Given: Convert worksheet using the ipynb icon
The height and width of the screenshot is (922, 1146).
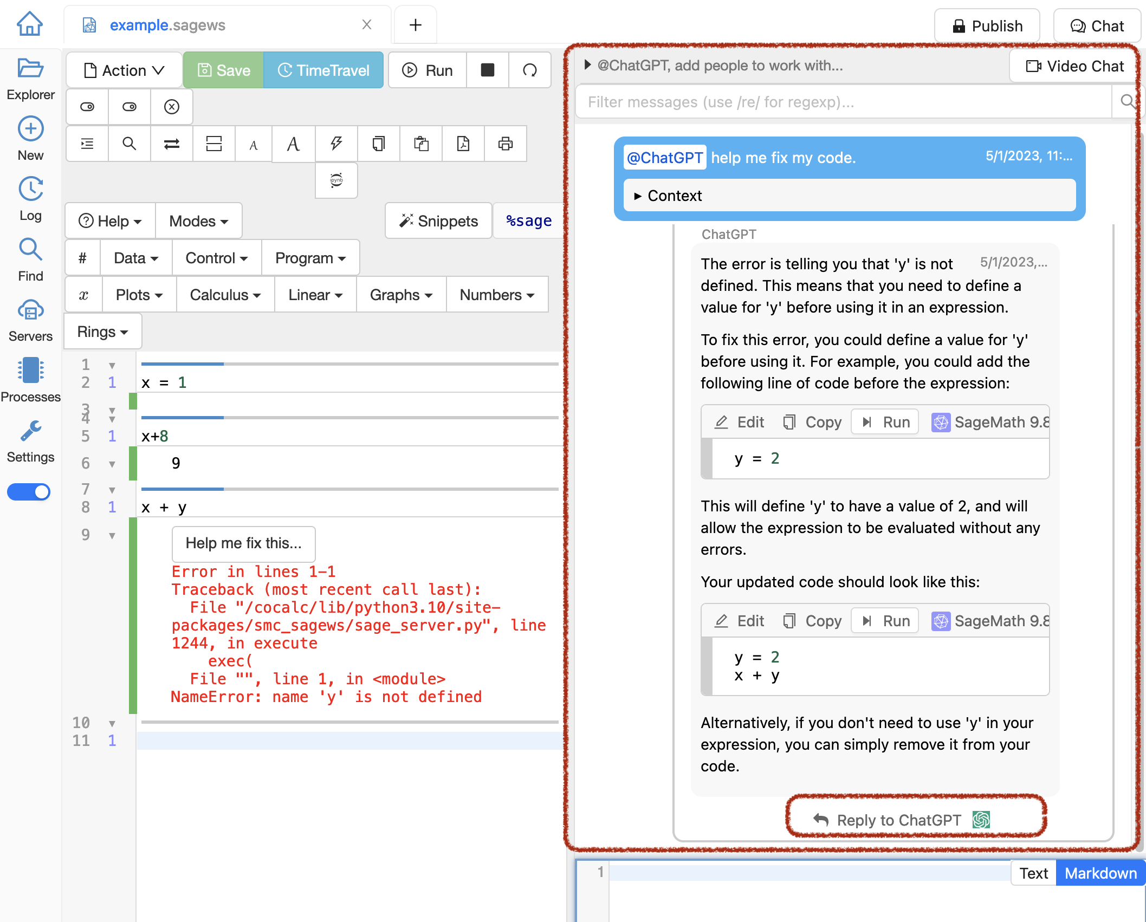Looking at the screenshot, I should coord(336,180).
